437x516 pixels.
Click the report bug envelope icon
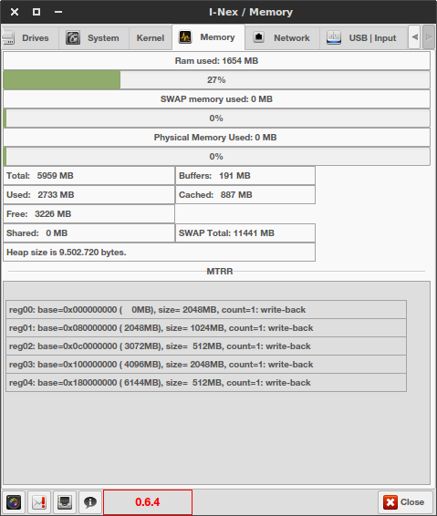(39, 502)
